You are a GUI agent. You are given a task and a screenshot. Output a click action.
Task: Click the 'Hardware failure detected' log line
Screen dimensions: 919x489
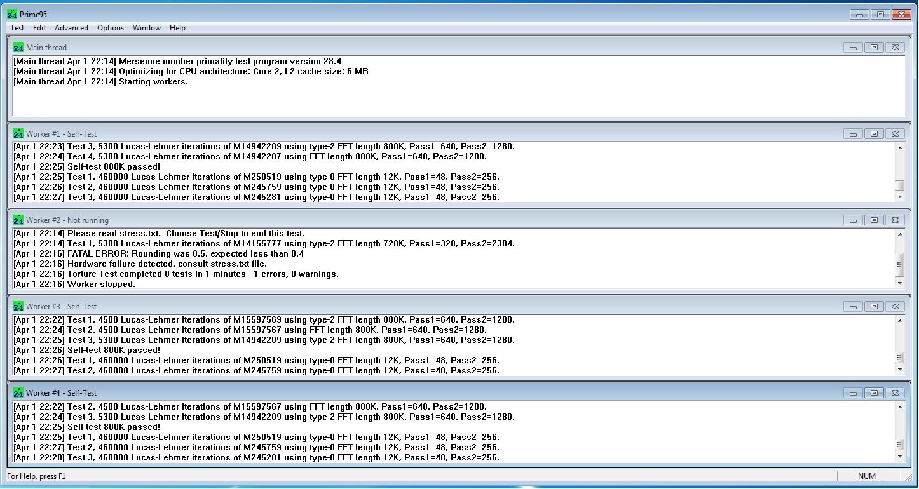tap(140, 264)
